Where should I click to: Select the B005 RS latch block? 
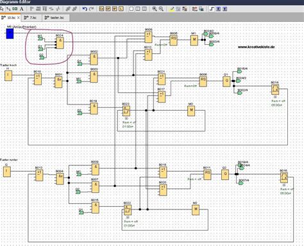click(x=173, y=40)
